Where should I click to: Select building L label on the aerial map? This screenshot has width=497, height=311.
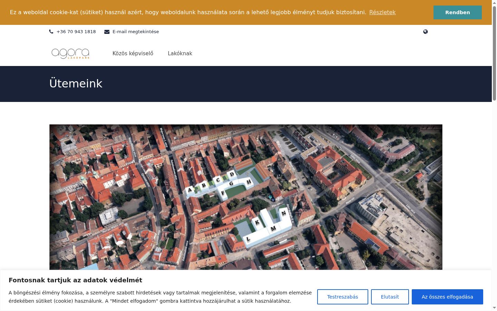[248, 239]
